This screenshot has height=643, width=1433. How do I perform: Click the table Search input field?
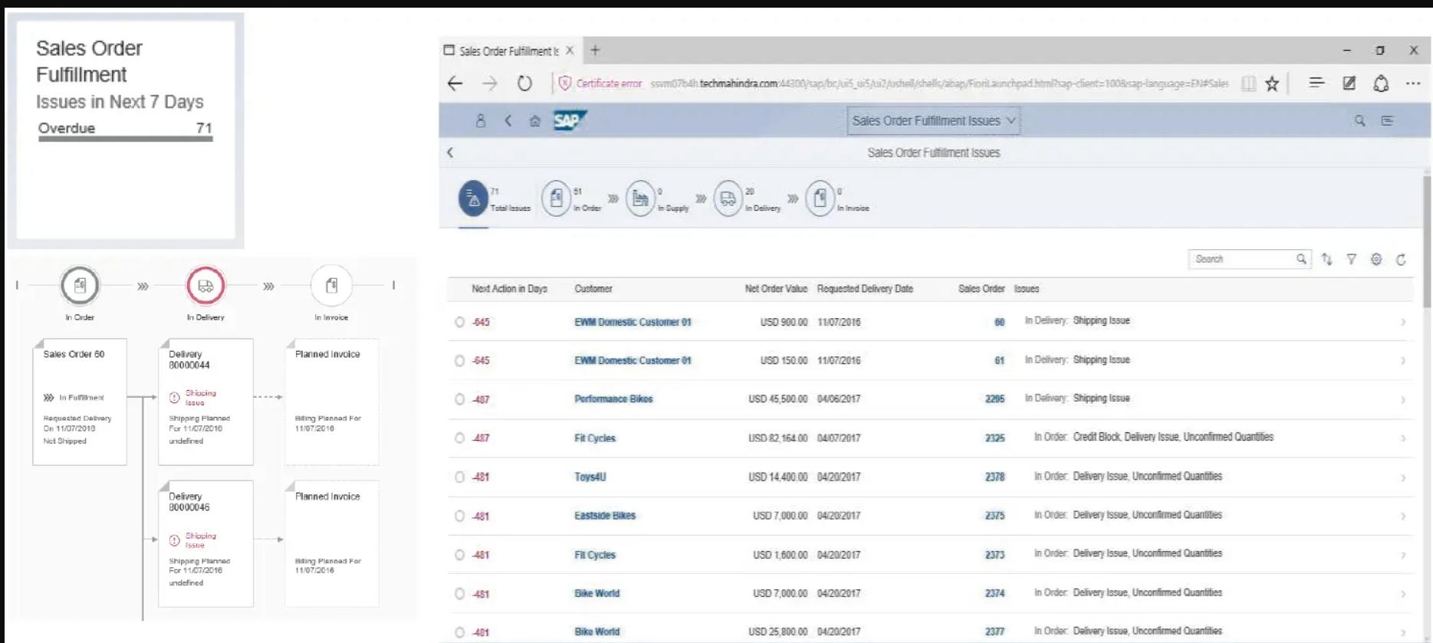click(x=1241, y=260)
